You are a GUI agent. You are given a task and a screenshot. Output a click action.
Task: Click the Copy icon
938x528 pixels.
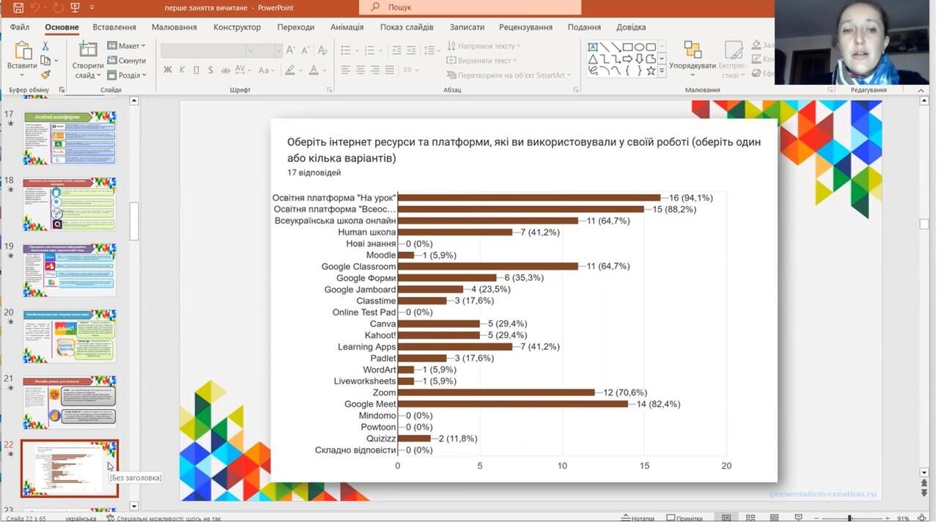tap(45, 61)
